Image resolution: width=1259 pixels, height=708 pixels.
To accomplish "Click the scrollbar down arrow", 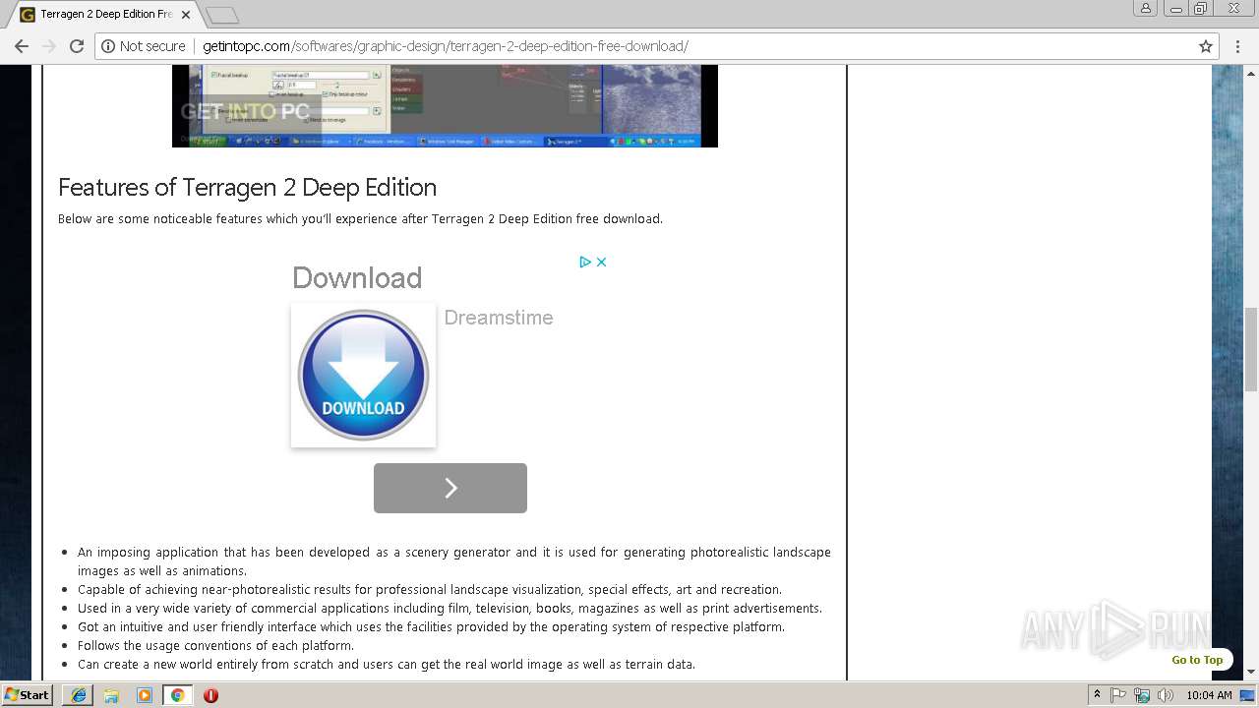I will 1251,673.
